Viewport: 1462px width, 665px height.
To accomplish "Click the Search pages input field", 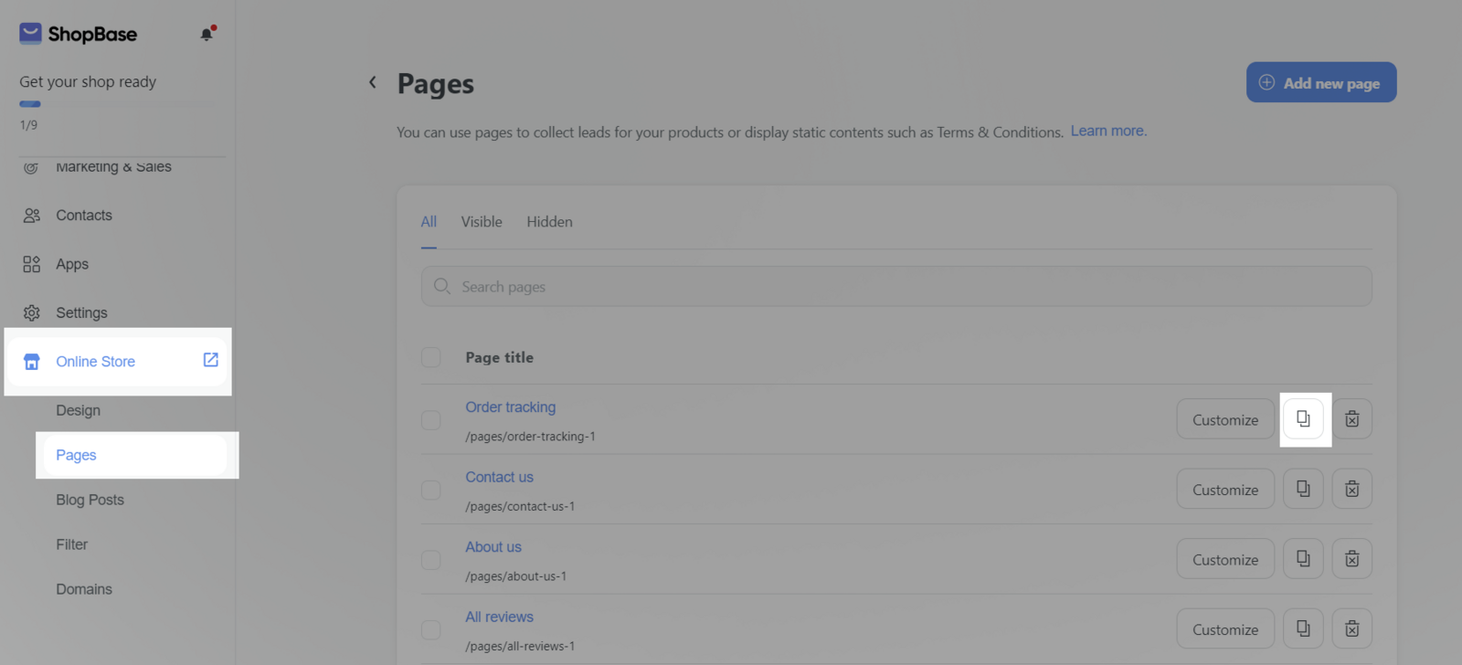I will click(896, 286).
